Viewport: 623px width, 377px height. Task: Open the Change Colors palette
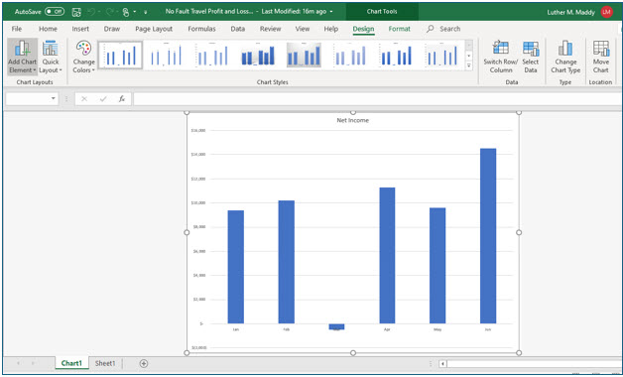pos(84,57)
